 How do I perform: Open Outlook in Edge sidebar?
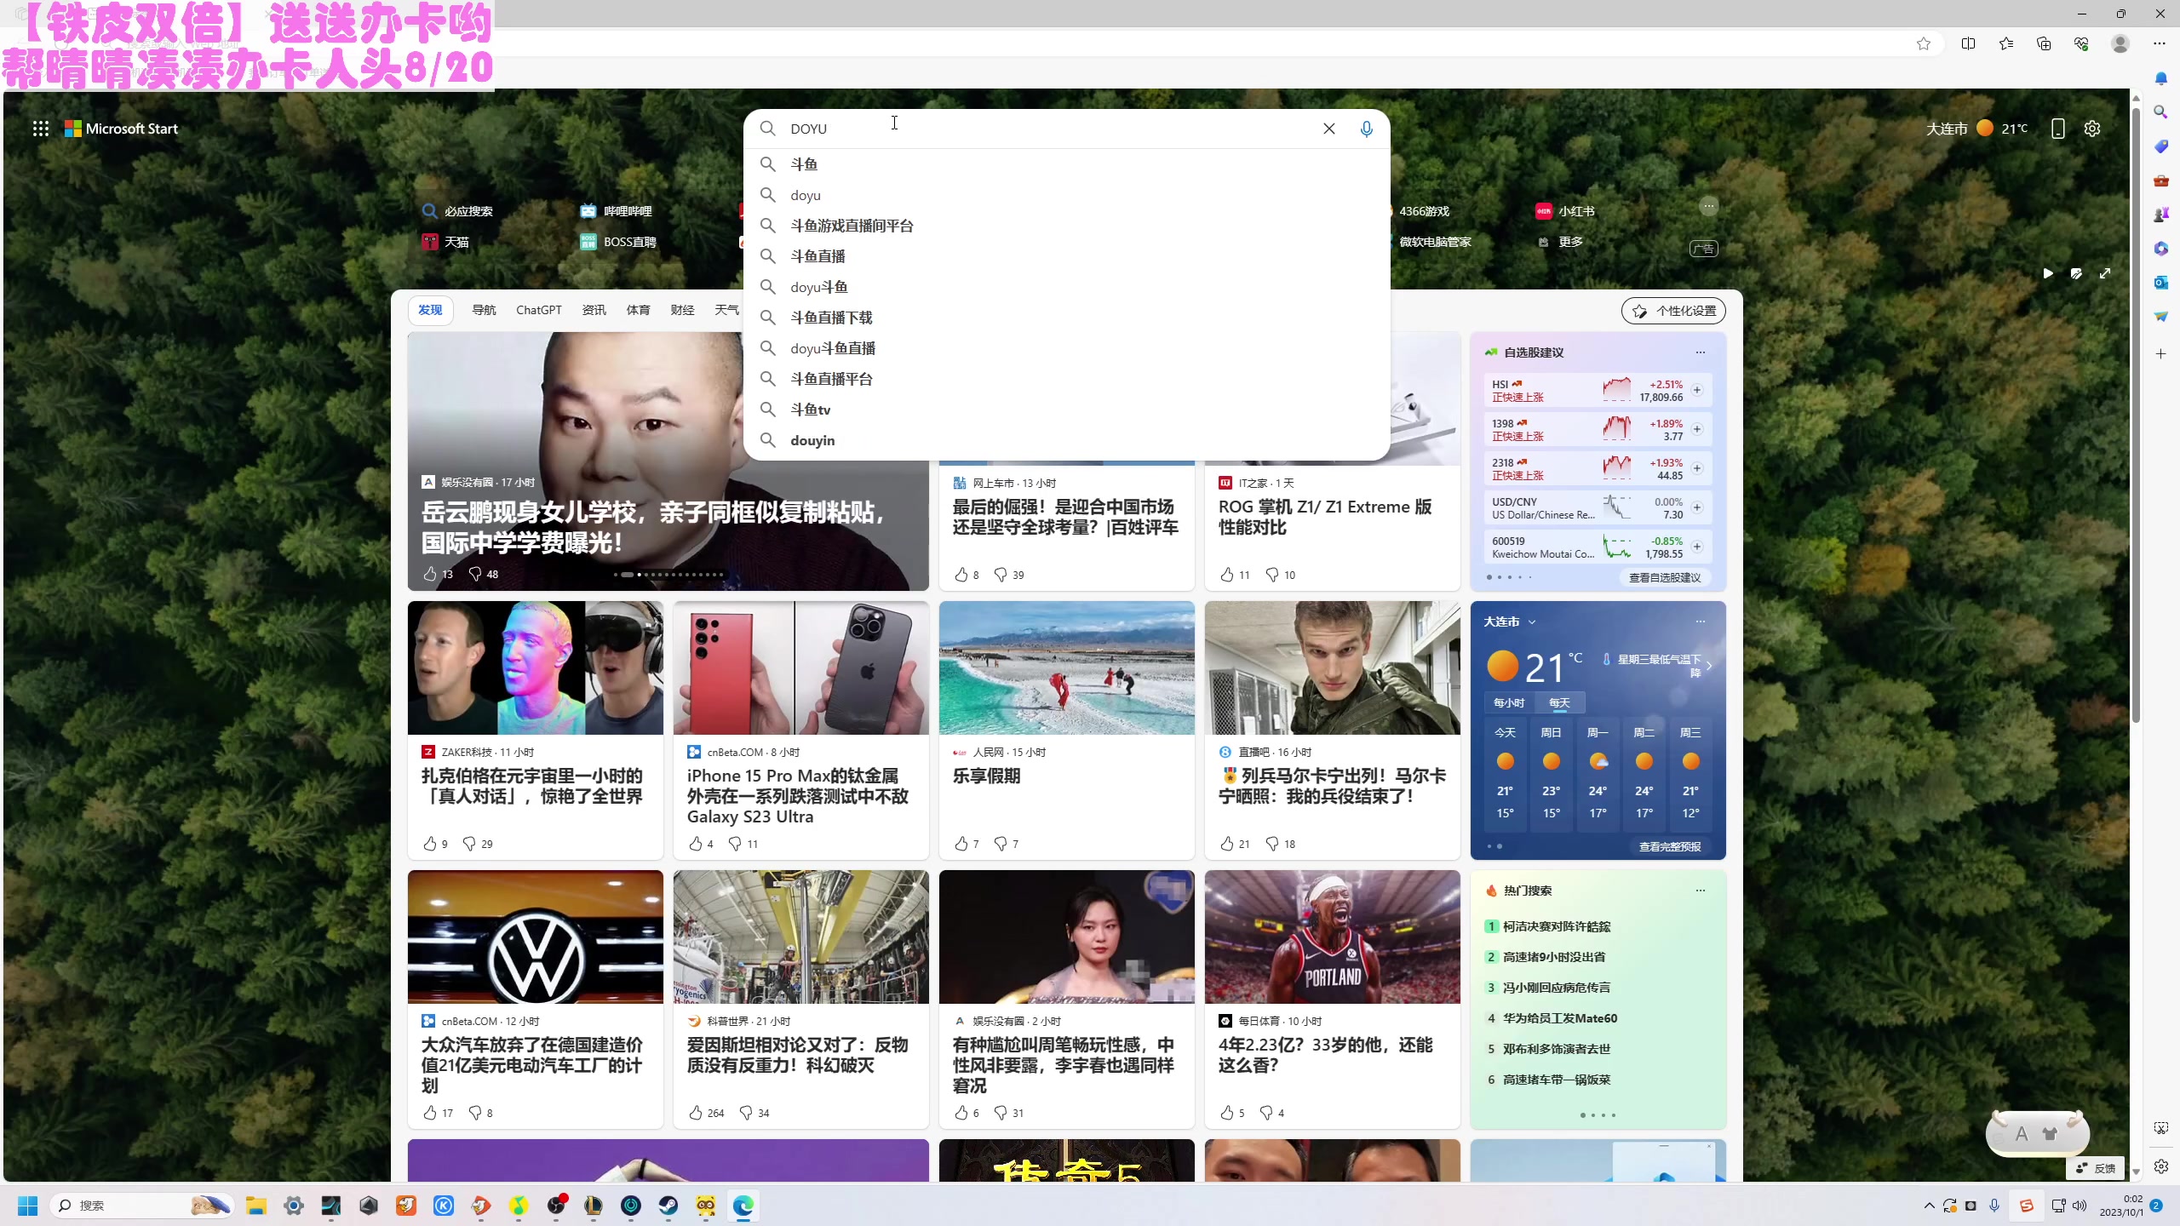2160,282
